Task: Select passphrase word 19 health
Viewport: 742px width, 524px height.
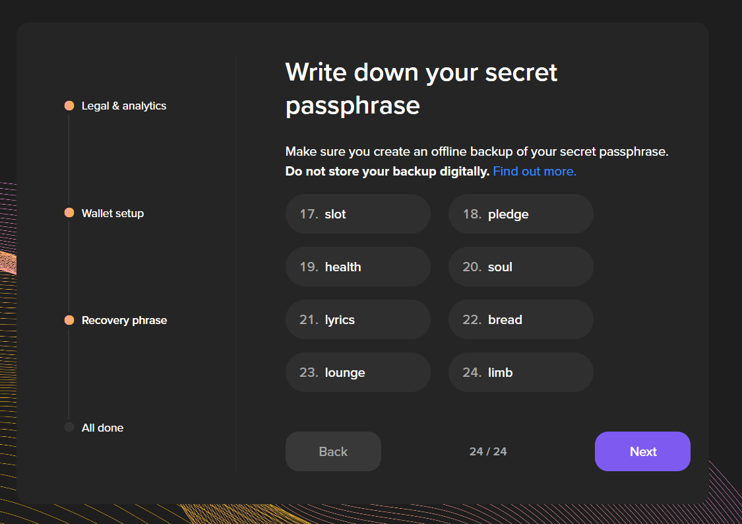Action: pyautogui.click(x=357, y=266)
